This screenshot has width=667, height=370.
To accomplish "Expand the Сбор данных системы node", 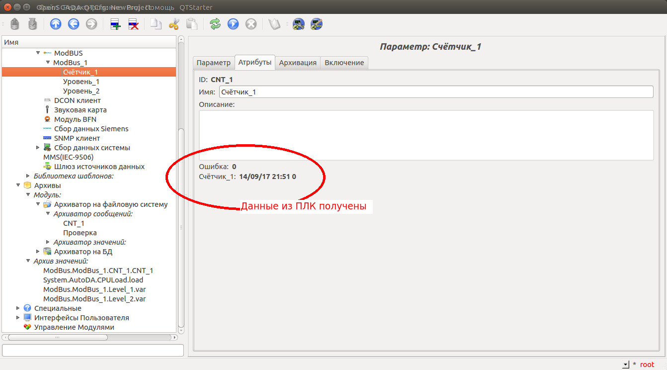I will coord(38,148).
